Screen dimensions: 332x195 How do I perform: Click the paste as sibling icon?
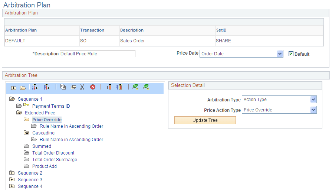coord(109,87)
